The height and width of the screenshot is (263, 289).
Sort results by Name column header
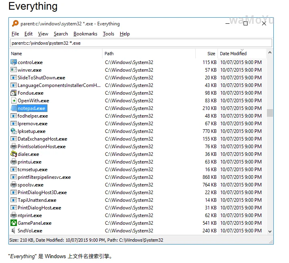56,54
